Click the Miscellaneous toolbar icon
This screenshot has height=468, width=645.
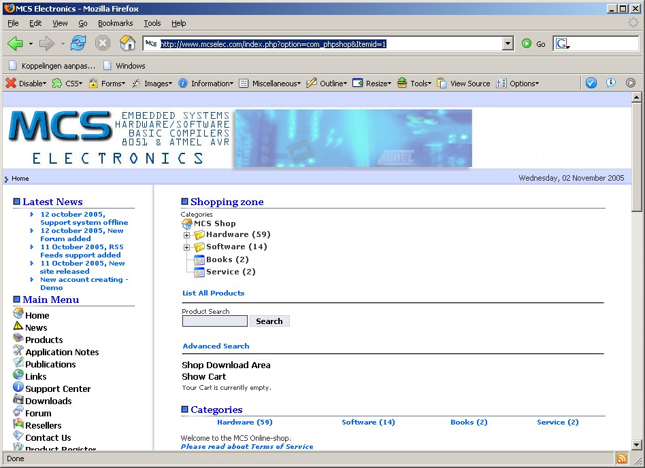pos(244,84)
